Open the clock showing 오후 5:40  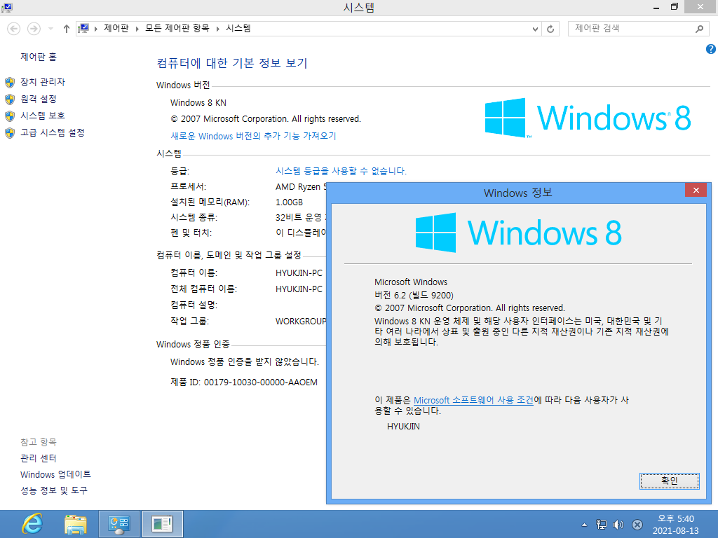pos(676,525)
